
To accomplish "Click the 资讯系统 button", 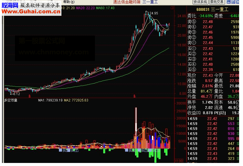I will [200, 2].
